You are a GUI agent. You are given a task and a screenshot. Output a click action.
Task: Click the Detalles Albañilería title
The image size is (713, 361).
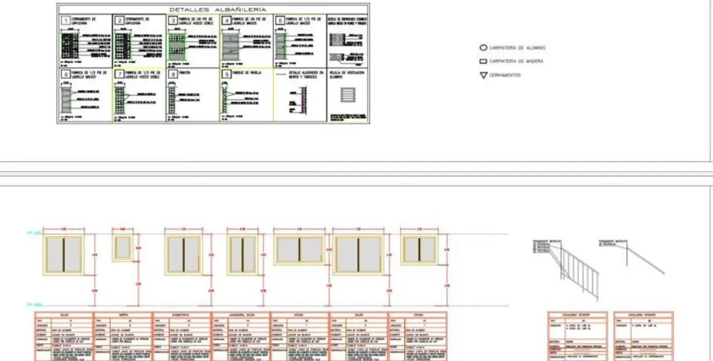[x=212, y=9]
